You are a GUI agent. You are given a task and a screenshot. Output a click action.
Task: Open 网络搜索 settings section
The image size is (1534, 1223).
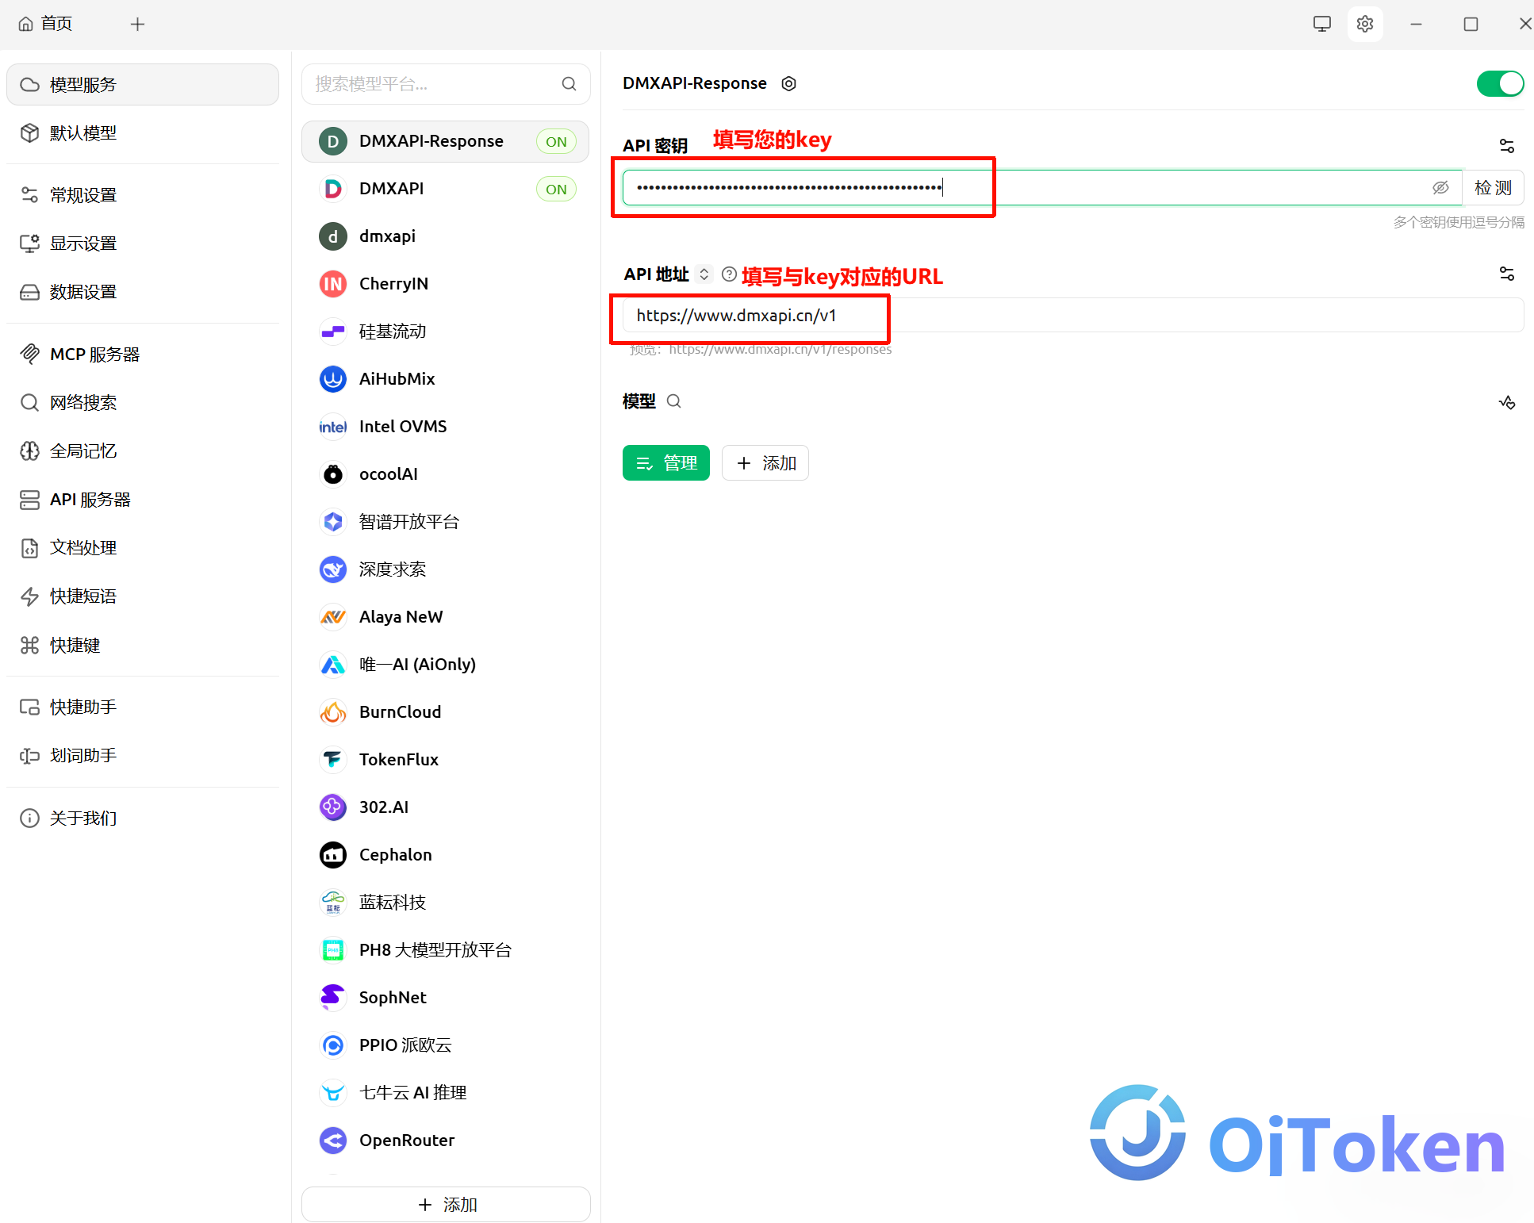click(143, 403)
